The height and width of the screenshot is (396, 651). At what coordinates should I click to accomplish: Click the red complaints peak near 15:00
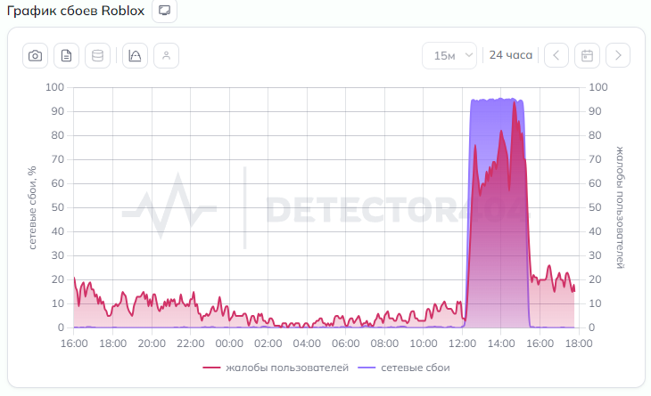(515, 103)
